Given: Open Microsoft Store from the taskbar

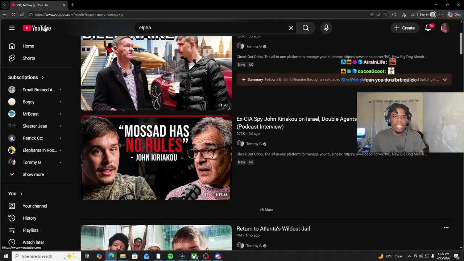Looking at the screenshot, I should pyautogui.click(x=134, y=256).
